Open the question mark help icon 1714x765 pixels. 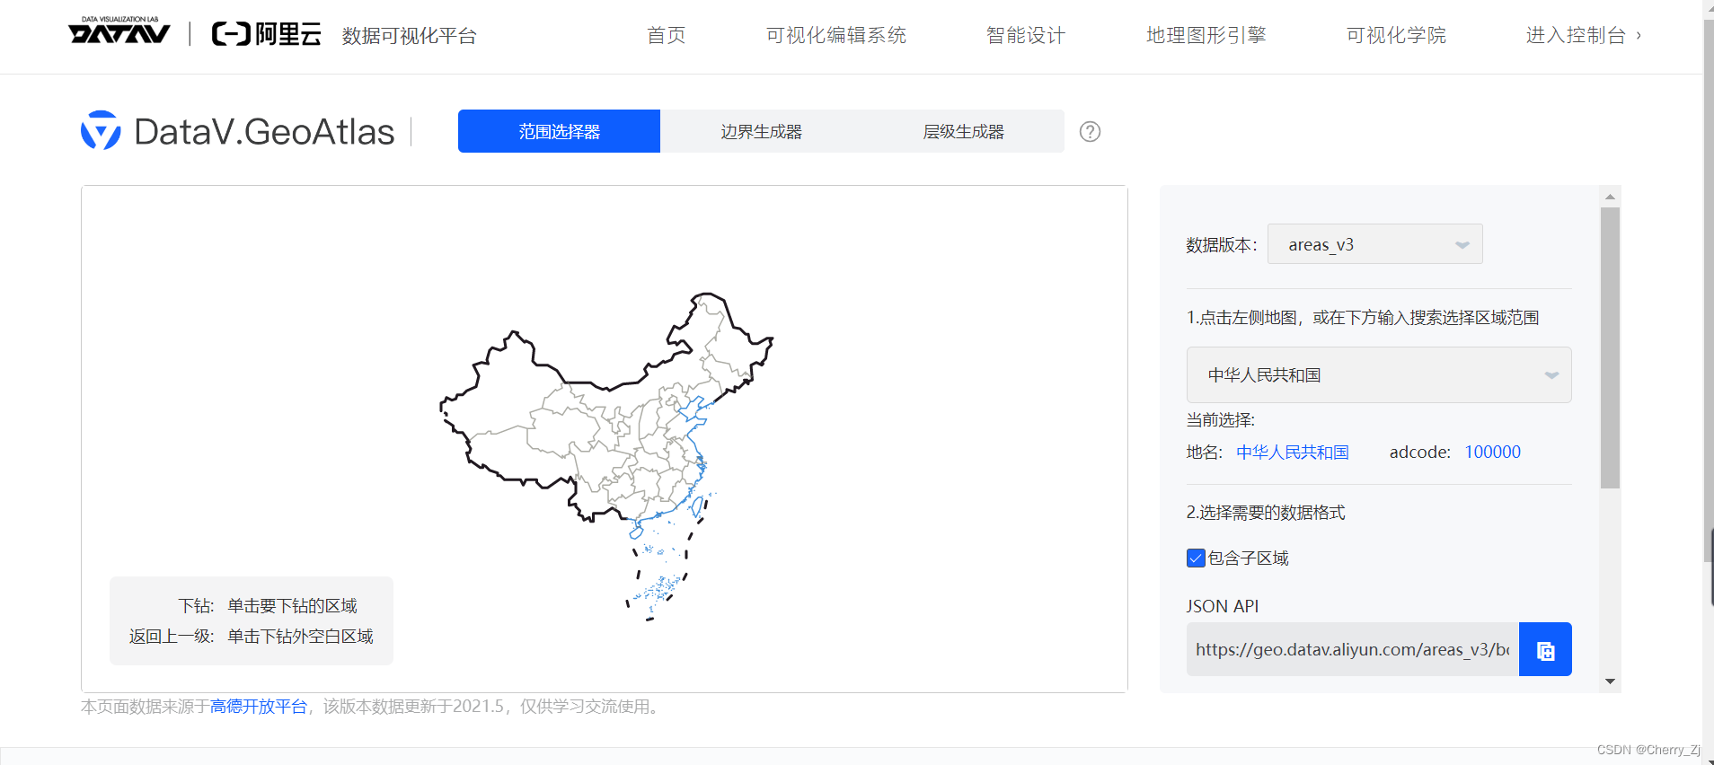coord(1090,131)
